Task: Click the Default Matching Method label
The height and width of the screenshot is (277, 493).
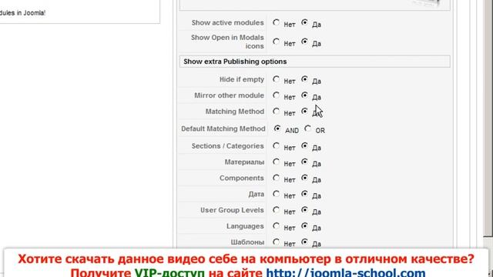Action: coord(223,128)
